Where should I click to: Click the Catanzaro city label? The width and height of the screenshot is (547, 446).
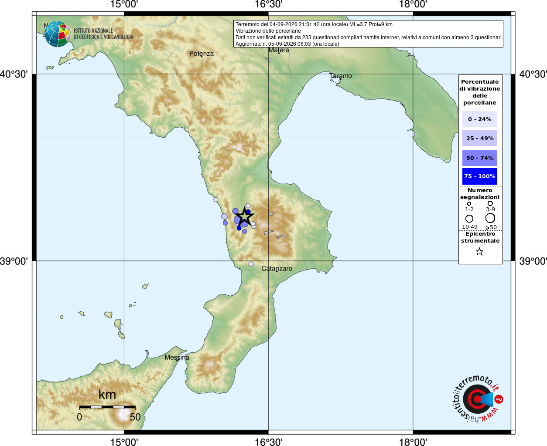point(277,269)
